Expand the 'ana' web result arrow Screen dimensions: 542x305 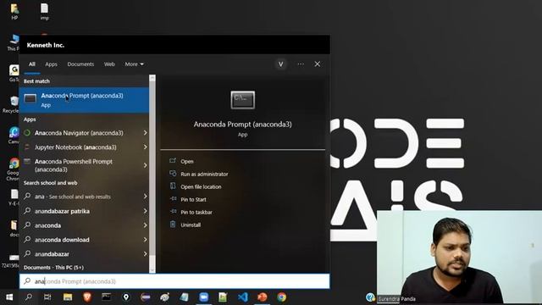coord(145,197)
